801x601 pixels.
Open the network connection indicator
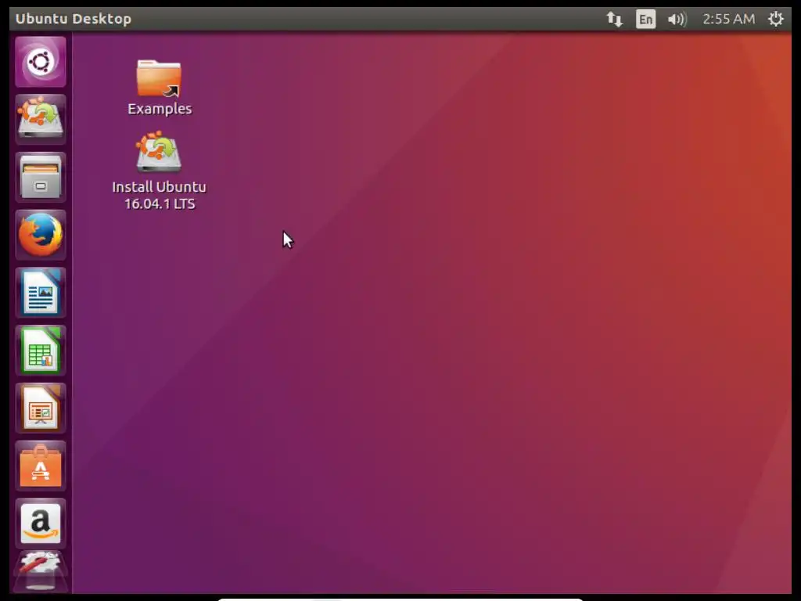point(614,20)
